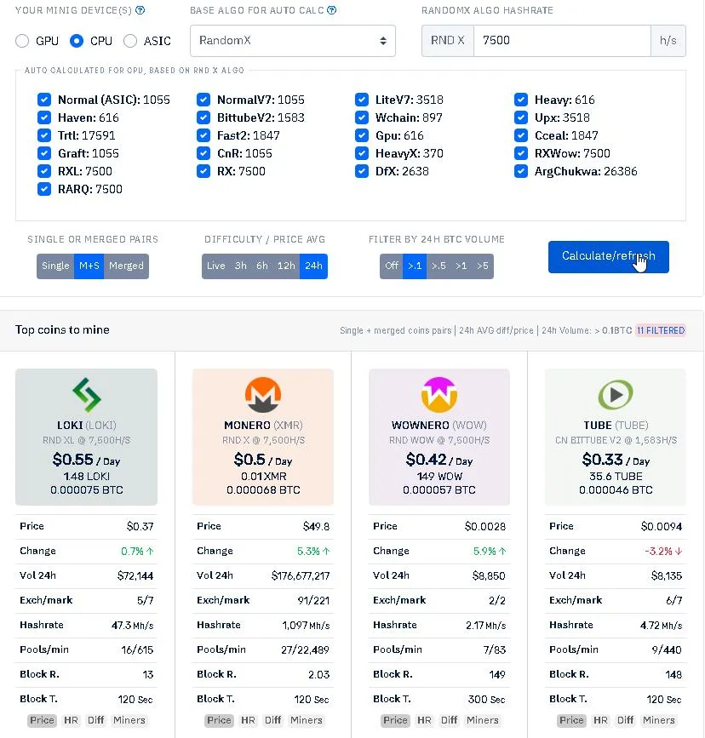Screen dimensions: 705x738
Task: Click the Tube coin logo
Action: [616, 394]
